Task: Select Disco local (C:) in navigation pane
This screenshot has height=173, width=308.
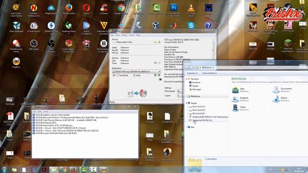Action: 197,107
